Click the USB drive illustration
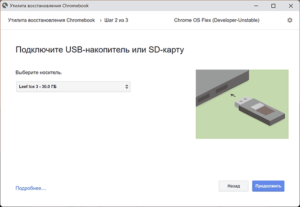This screenshot has width=300, height=207. 242,104
